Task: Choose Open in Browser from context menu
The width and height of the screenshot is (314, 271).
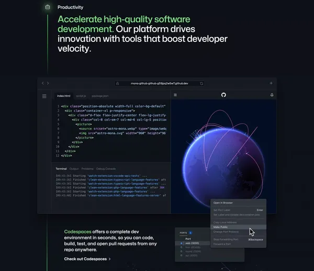Action: click(x=238, y=203)
